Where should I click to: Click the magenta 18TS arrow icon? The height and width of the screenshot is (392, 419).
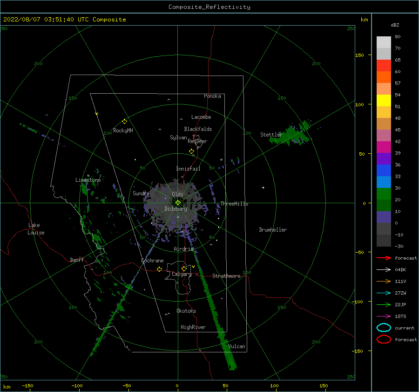point(384,316)
